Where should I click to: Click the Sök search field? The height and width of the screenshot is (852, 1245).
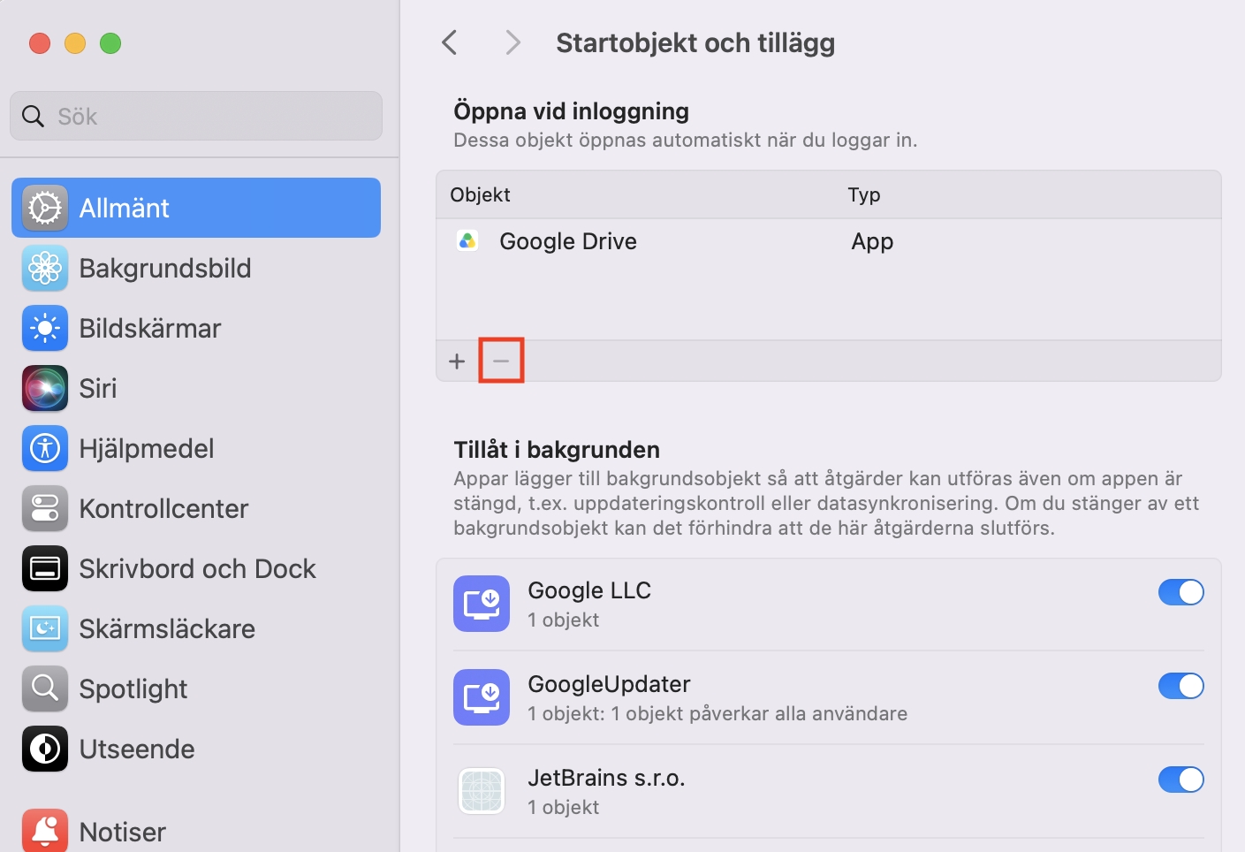(196, 116)
